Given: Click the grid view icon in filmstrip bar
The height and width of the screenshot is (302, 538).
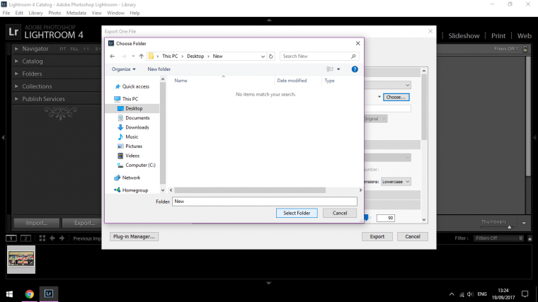Looking at the screenshot, I should point(42,238).
